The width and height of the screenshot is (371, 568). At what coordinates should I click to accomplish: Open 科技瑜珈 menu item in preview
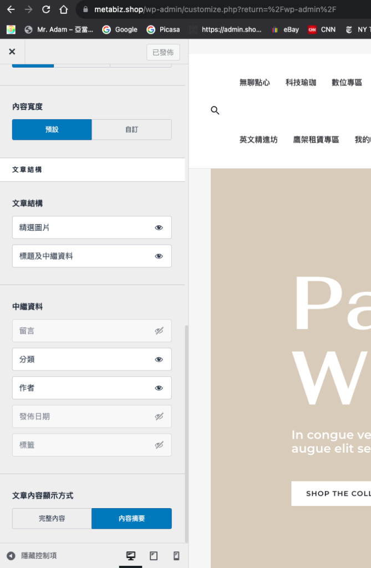pos(301,82)
